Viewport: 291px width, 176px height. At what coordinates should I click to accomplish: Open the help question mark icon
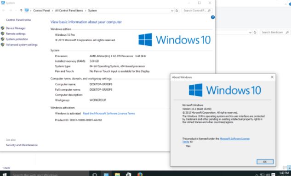[x=213, y=17]
